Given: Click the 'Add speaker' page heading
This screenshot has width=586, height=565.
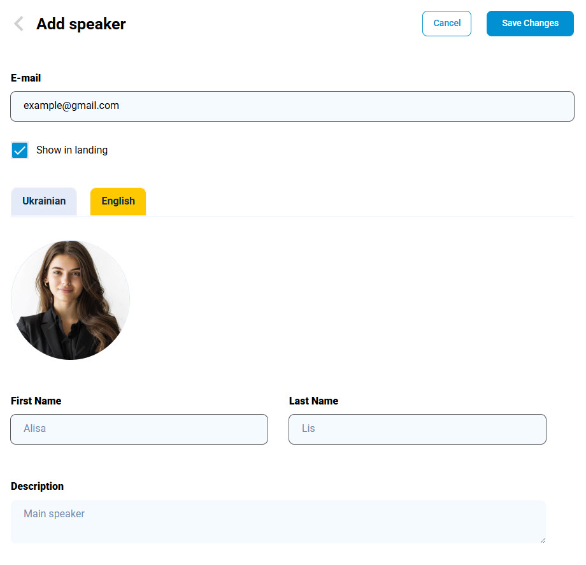Looking at the screenshot, I should [x=81, y=24].
